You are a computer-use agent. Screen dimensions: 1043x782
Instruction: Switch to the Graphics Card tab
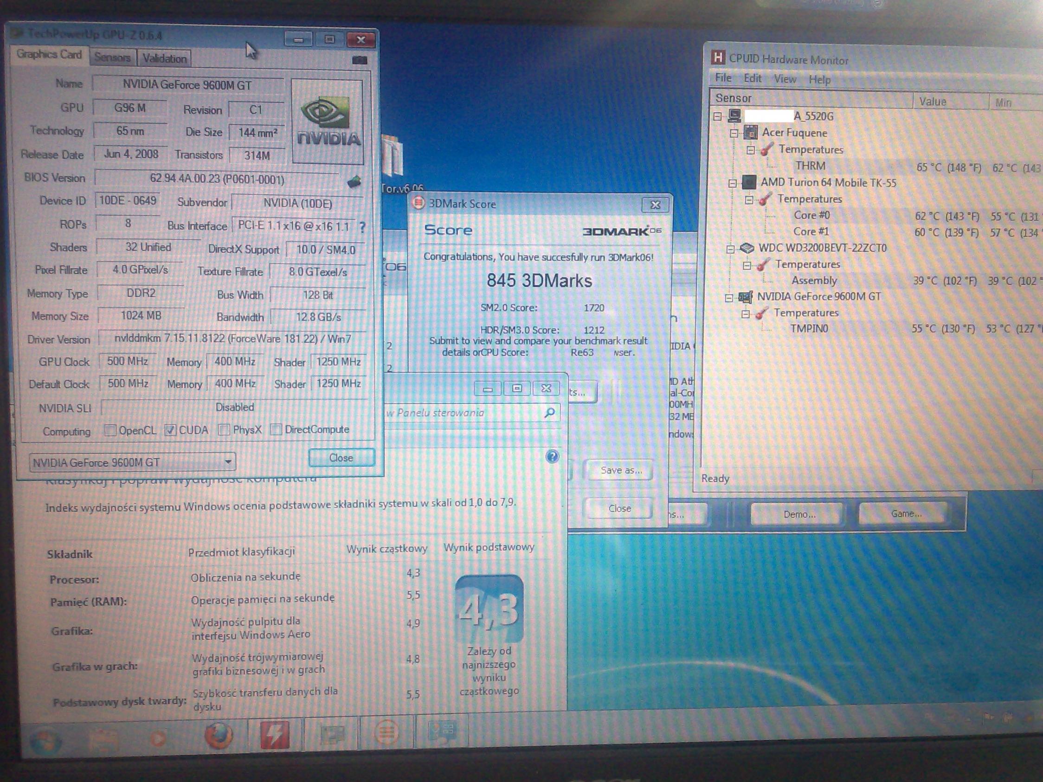49,55
